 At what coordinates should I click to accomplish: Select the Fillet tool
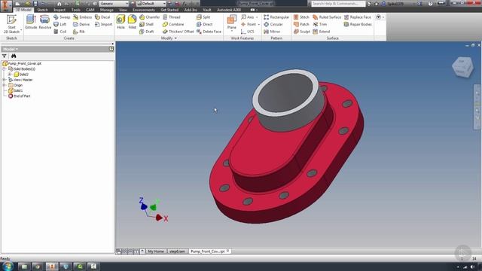133,22
